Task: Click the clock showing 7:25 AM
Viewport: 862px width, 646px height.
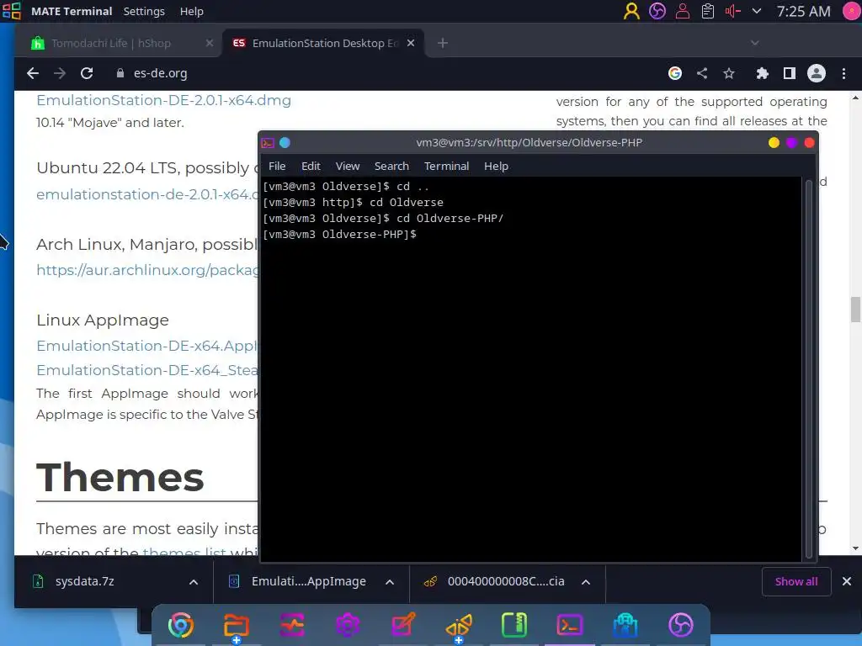Action: [x=803, y=11]
